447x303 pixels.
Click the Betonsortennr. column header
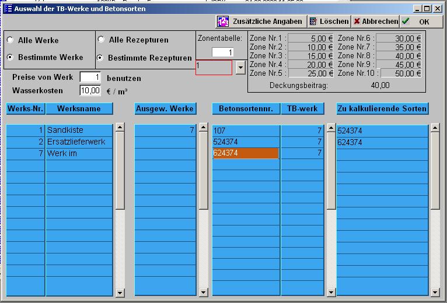coord(246,109)
